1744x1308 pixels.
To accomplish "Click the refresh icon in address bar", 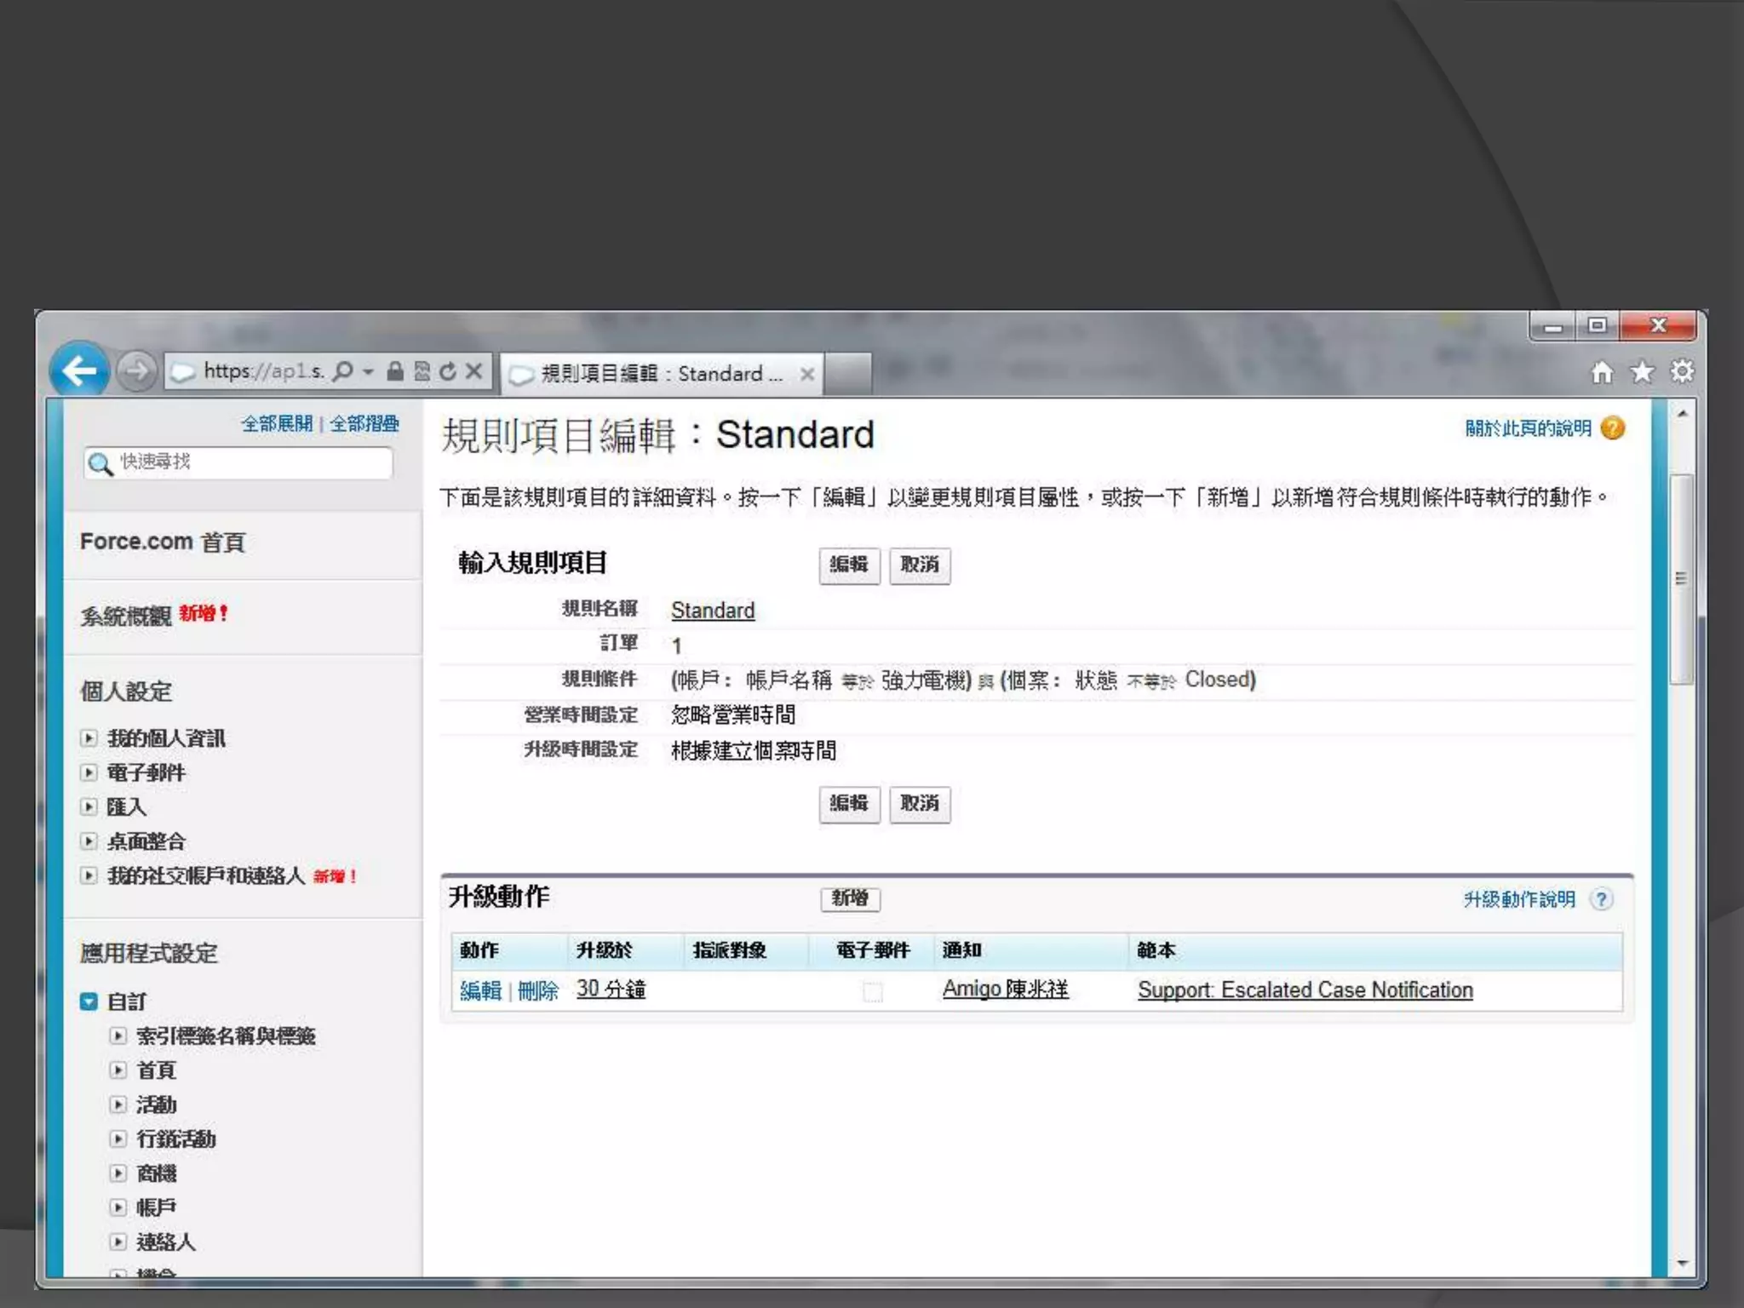I will tap(448, 371).
